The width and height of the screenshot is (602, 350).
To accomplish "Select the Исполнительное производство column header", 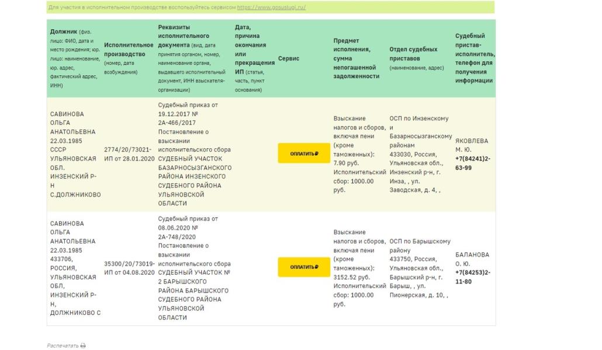I will click(x=129, y=58).
